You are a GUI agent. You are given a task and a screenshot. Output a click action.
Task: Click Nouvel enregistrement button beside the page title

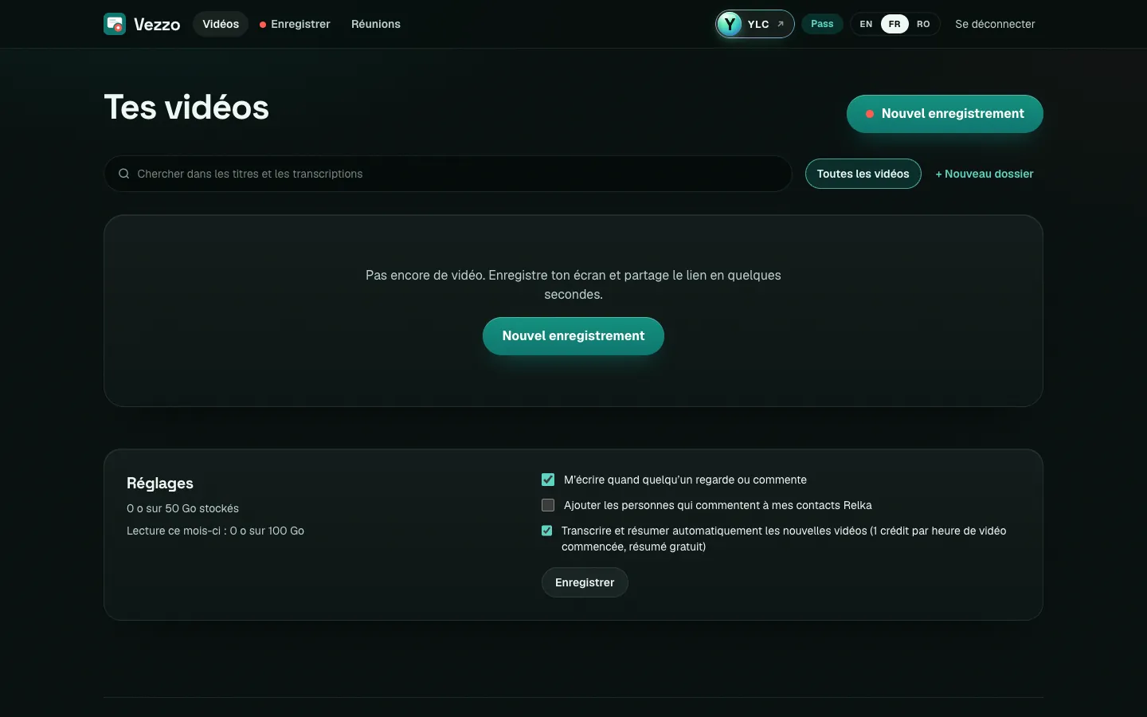[945, 114]
